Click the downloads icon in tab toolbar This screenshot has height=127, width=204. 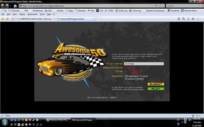tap(188, 19)
